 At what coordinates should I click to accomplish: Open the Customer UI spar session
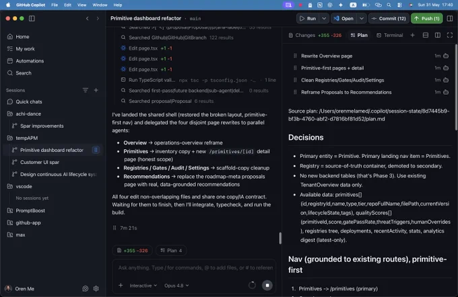(40, 162)
